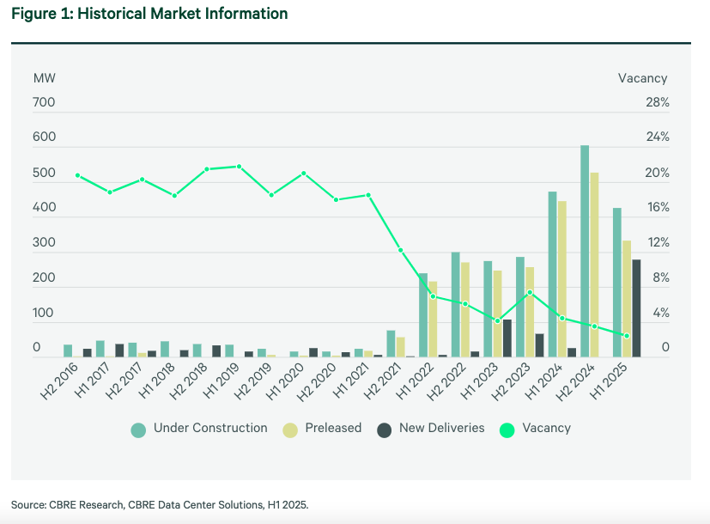The image size is (710, 524).
Task: Toggle the New Deliveries legend label
Action: [441, 428]
